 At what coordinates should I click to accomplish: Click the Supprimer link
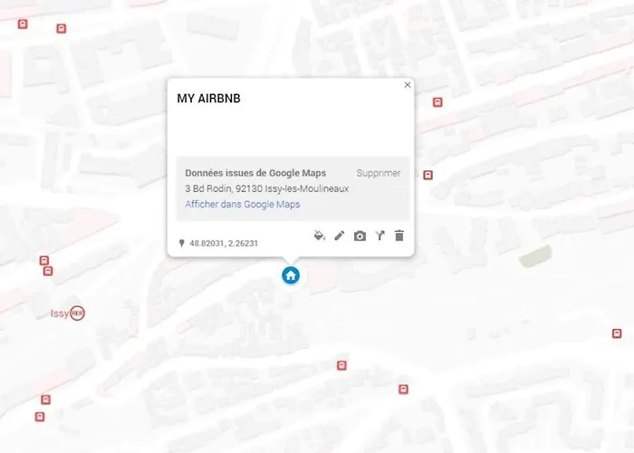(x=379, y=173)
